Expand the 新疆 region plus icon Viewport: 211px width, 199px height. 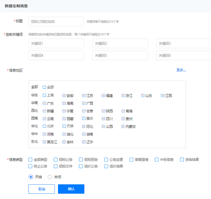44,111
